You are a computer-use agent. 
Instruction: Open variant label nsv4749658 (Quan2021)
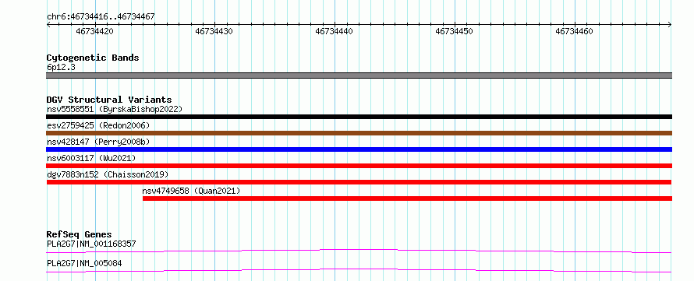pyautogui.click(x=191, y=191)
